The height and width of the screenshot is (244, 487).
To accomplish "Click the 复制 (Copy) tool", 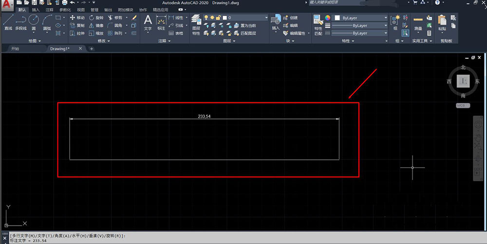I will [x=77, y=25].
